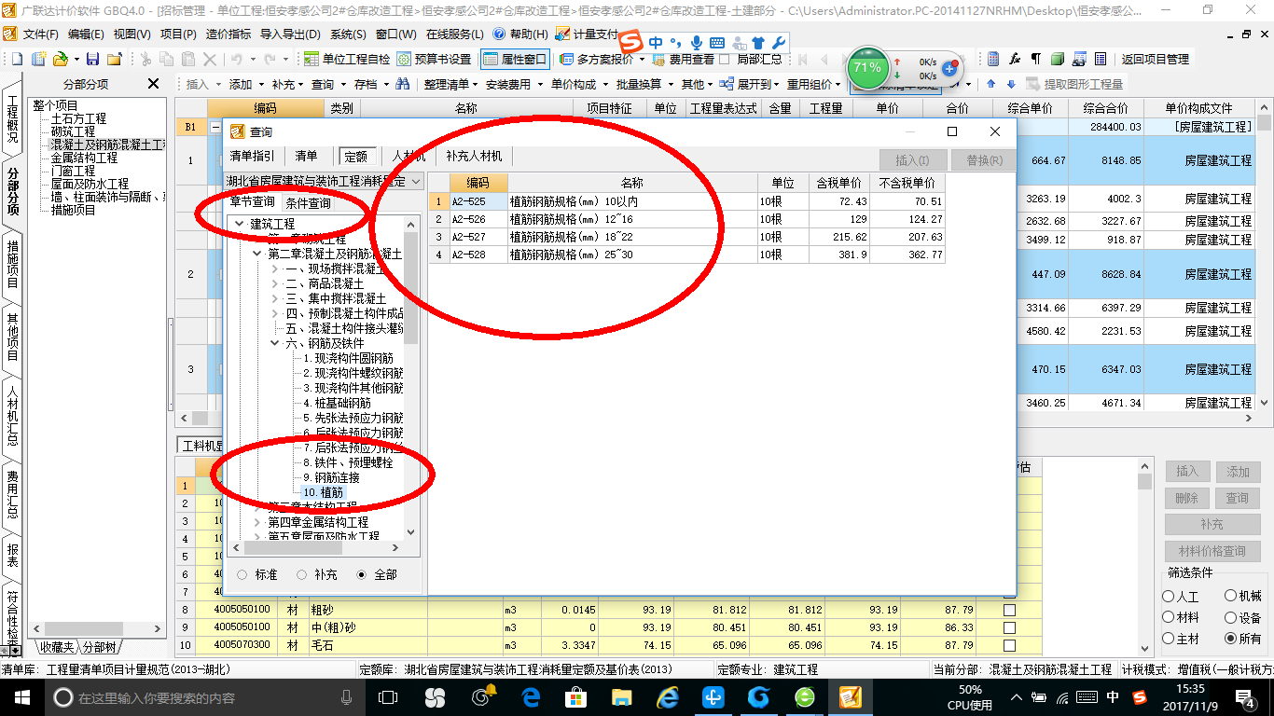Click the 插入(I) button in query dialog
The image size is (1274, 716).
pyautogui.click(x=911, y=160)
